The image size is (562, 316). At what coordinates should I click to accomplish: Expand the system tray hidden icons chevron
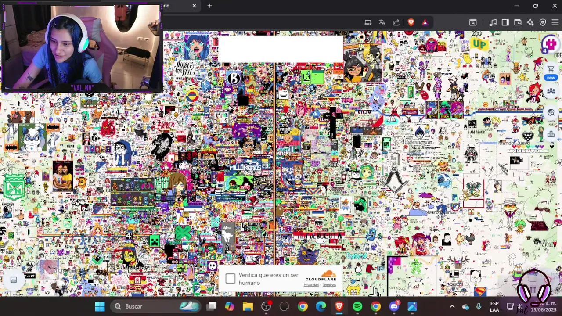click(x=452, y=306)
